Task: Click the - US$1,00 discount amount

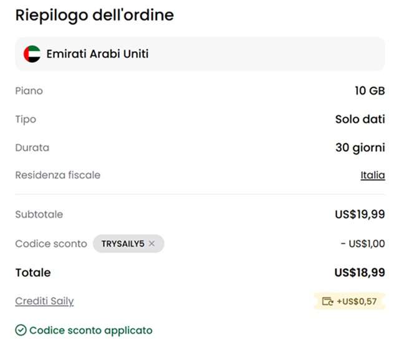Action: point(362,244)
